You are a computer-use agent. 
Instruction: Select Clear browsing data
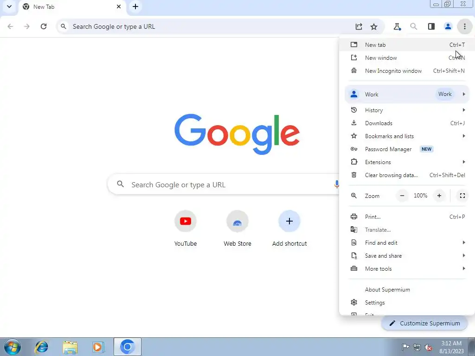[407, 175]
